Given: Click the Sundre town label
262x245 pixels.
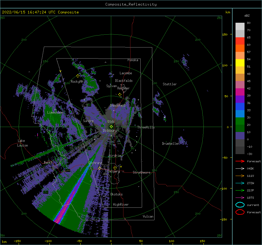Looking at the screenshot, I should [x=88, y=121].
